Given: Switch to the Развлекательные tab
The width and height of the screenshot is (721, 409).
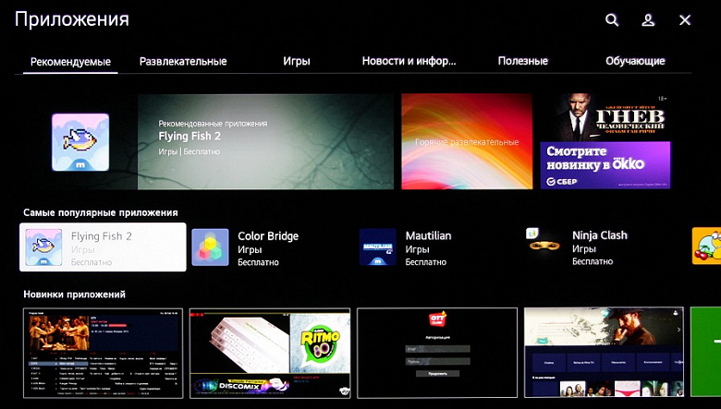Looking at the screenshot, I should click(183, 61).
